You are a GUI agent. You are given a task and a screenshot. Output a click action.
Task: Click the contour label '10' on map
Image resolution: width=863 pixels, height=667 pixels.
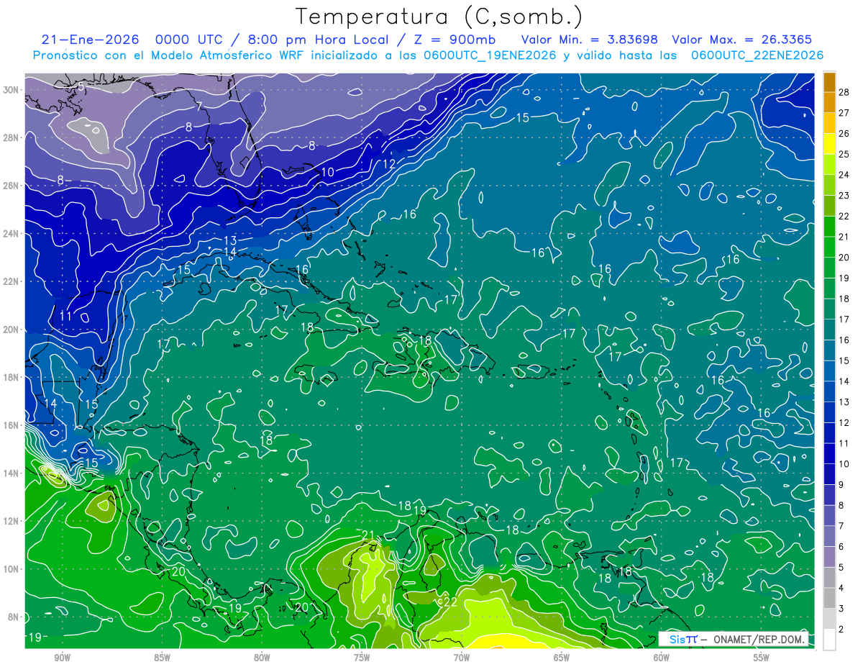point(327,172)
